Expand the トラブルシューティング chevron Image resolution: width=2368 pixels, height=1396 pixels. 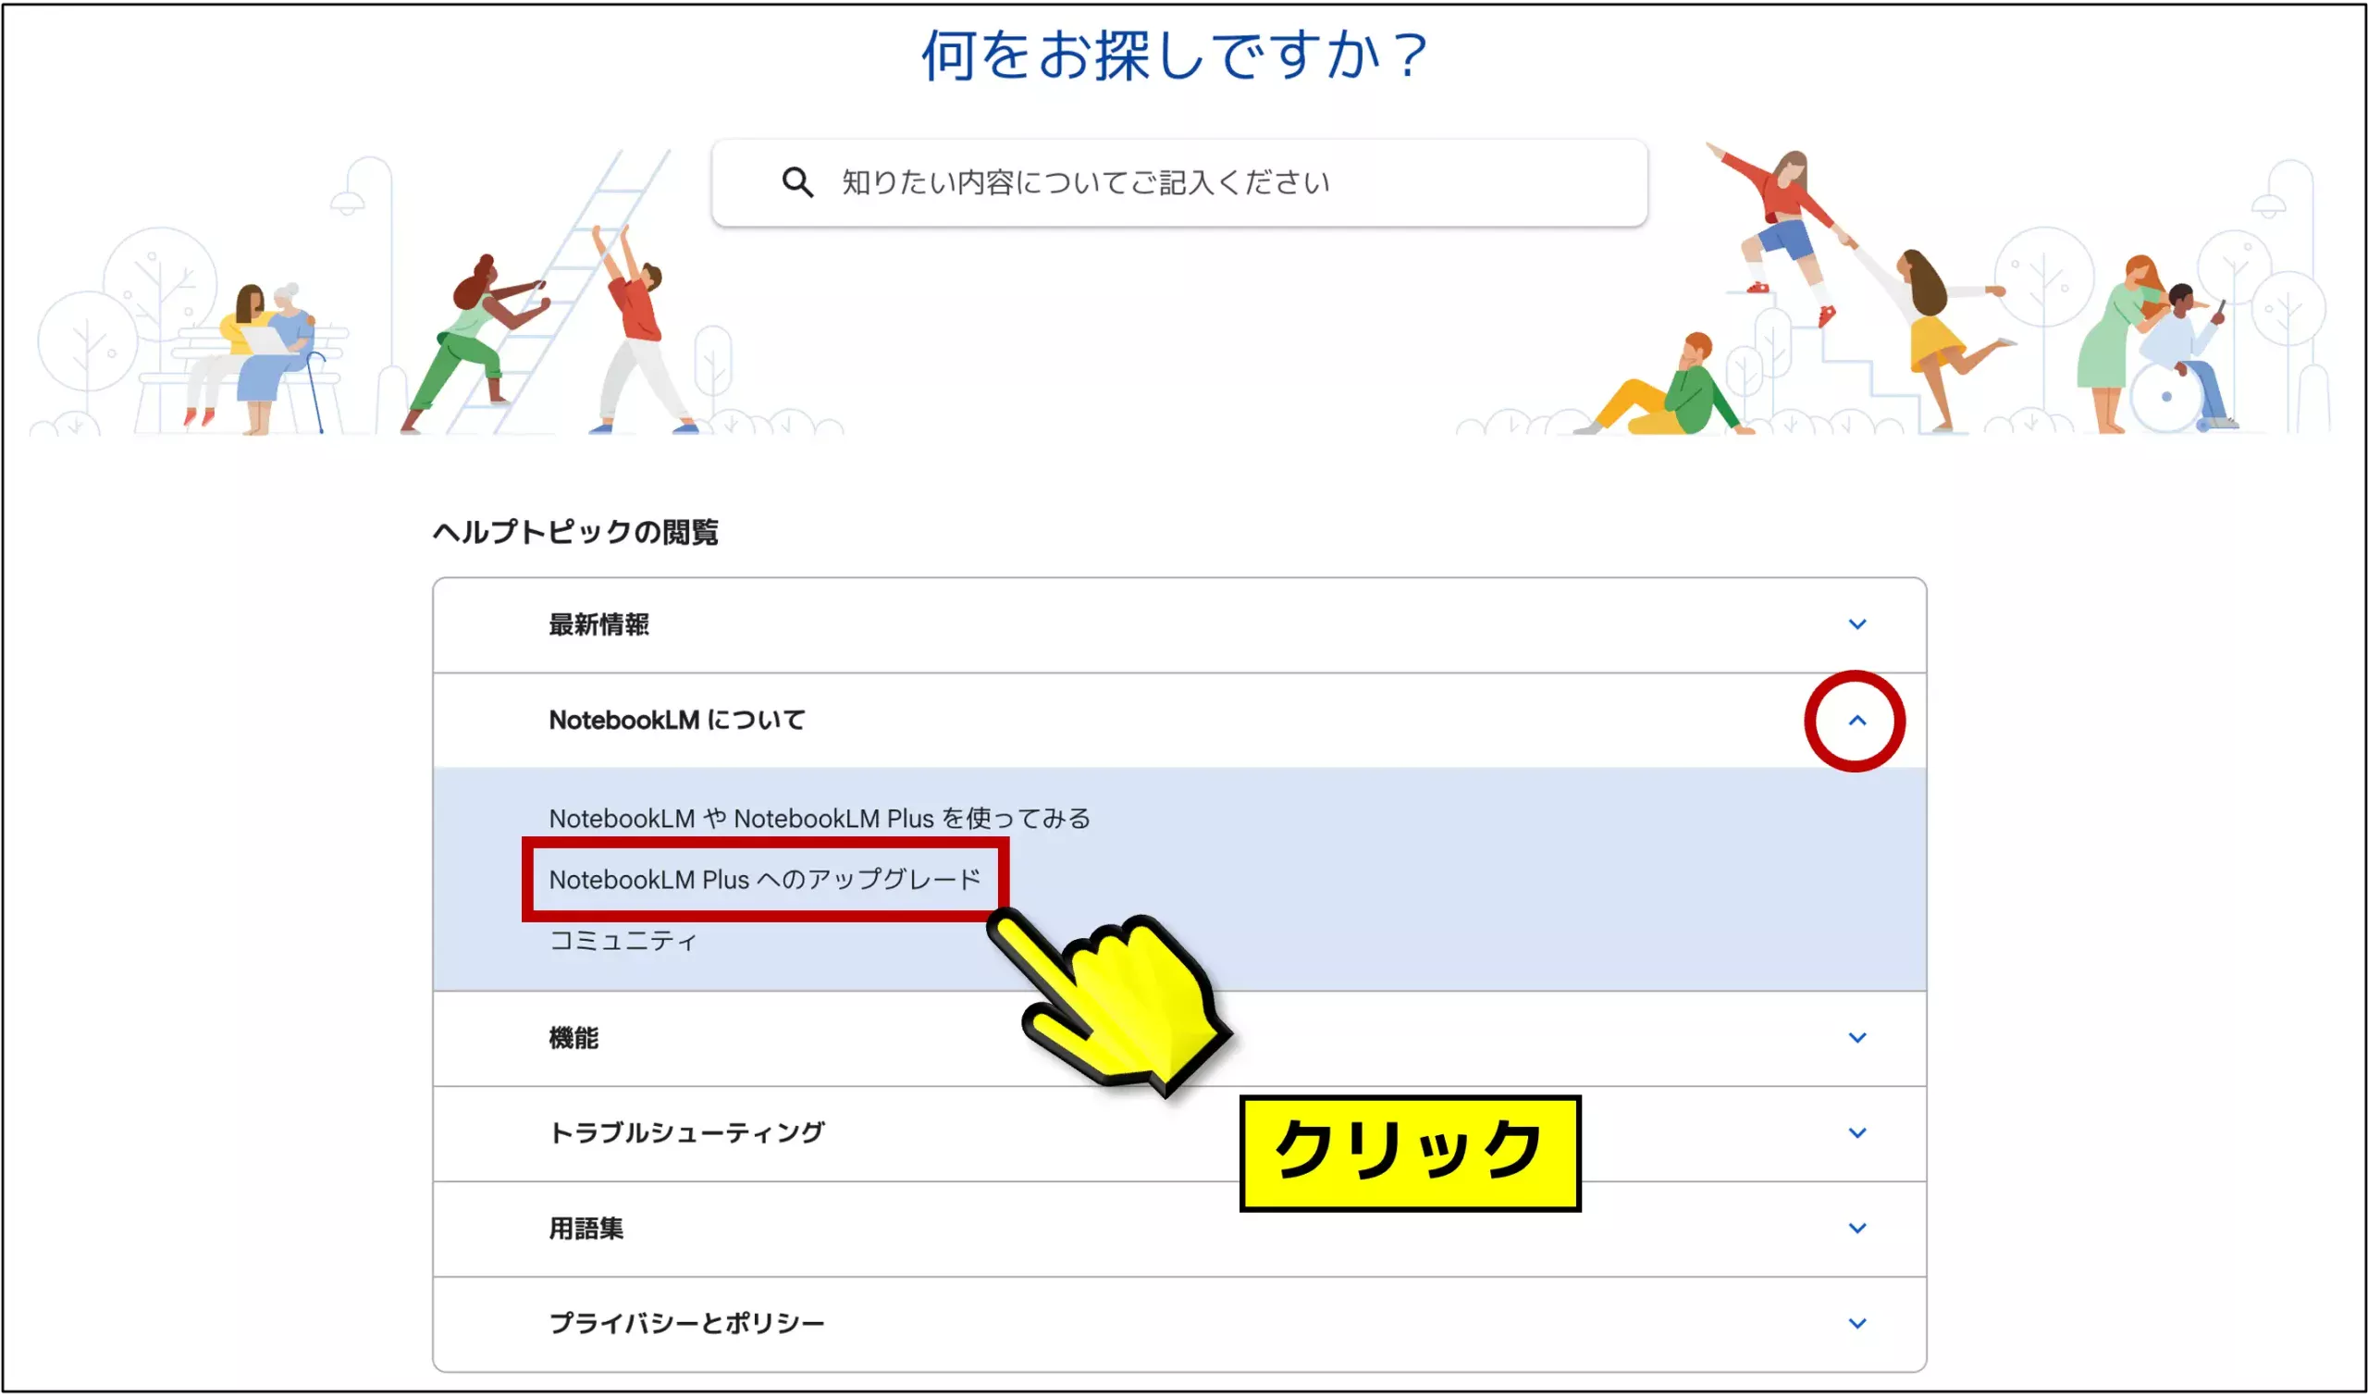click(x=1856, y=1132)
